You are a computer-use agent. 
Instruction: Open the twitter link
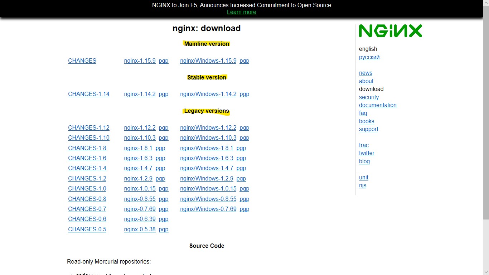[367, 153]
